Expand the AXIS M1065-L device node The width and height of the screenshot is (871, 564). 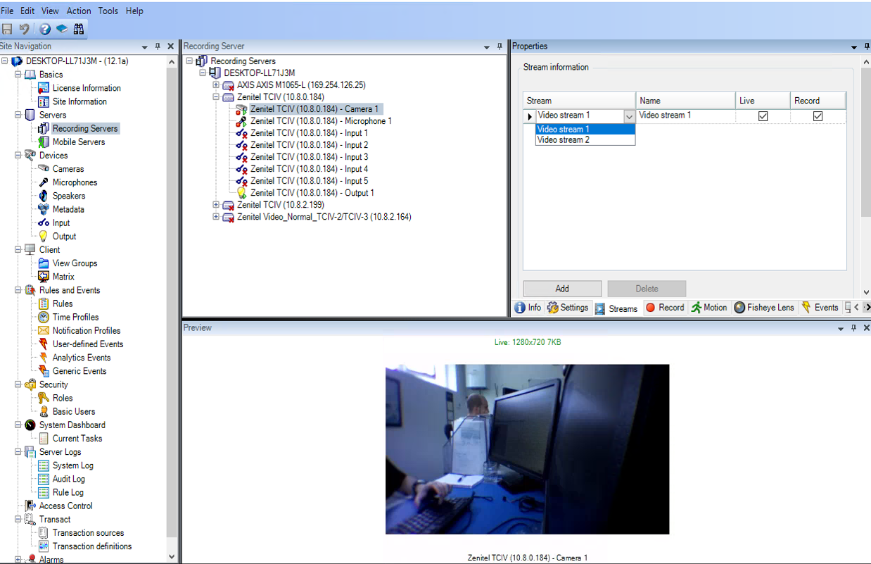pyautogui.click(x=216, y=85)
